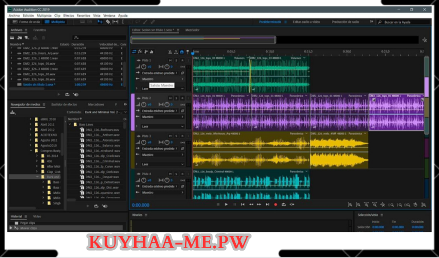The image size is (439, 258).
Task: Click the Play button in transport
Action: click(226, 205)
